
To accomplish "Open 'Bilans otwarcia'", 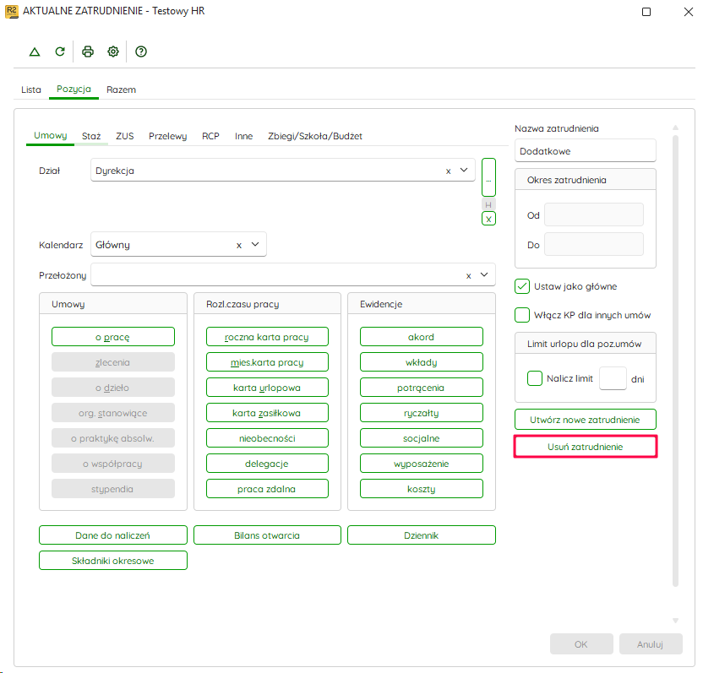I will [x=267, y=535].
